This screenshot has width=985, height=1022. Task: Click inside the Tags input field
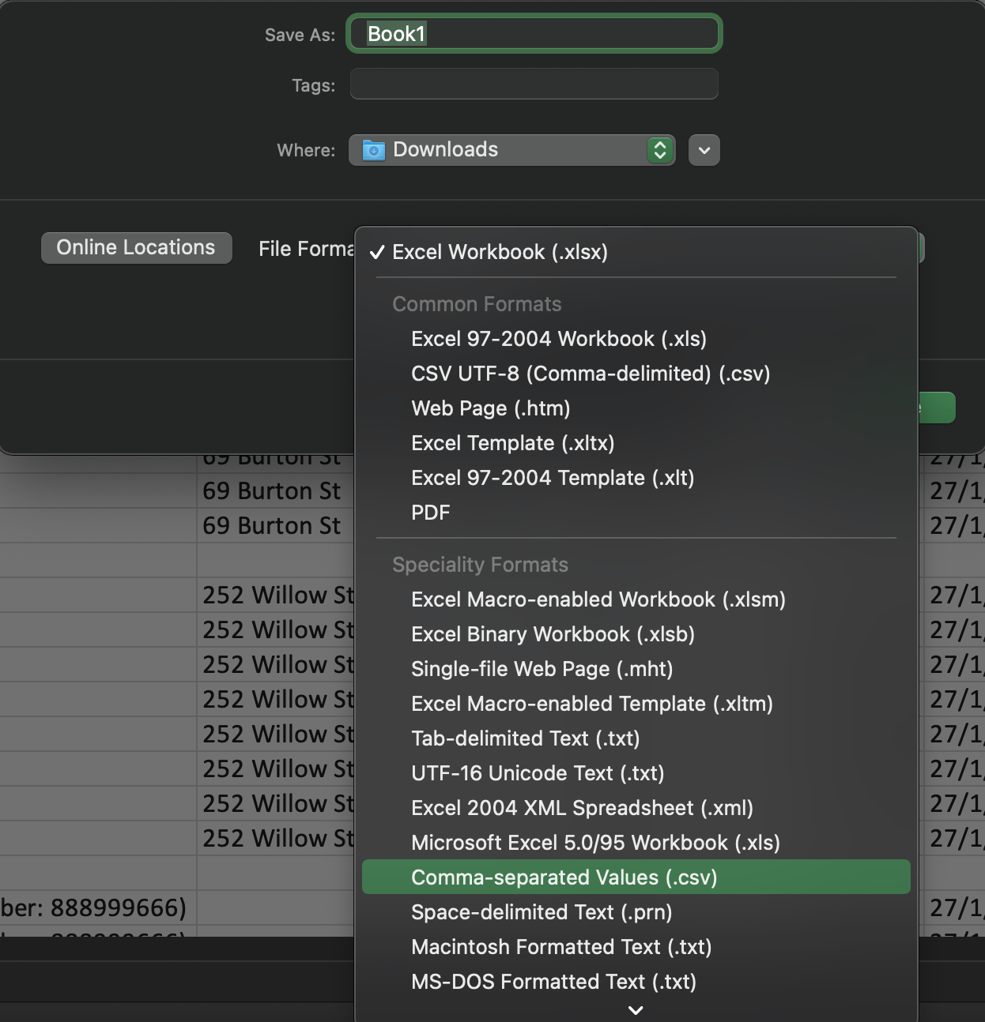(534, 84)
